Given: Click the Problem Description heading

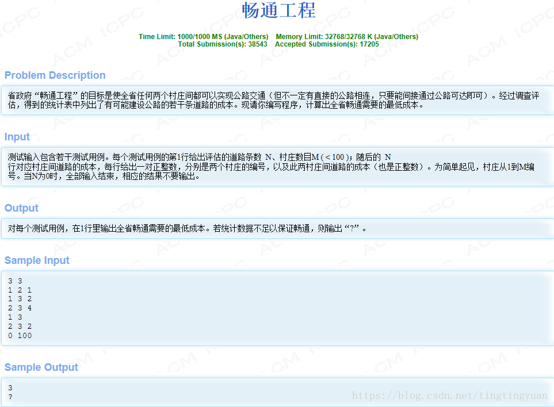Looking at the screenshot, I should click(x=55, y=75).
